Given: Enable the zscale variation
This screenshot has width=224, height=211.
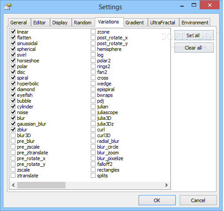Looking at the screenshot, I should [x=13, y=169].
